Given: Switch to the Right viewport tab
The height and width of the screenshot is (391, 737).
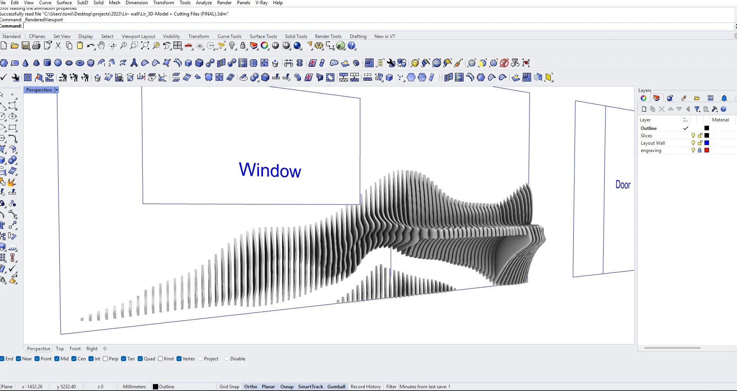Looking at the screenshot, I should click(92, 349).
